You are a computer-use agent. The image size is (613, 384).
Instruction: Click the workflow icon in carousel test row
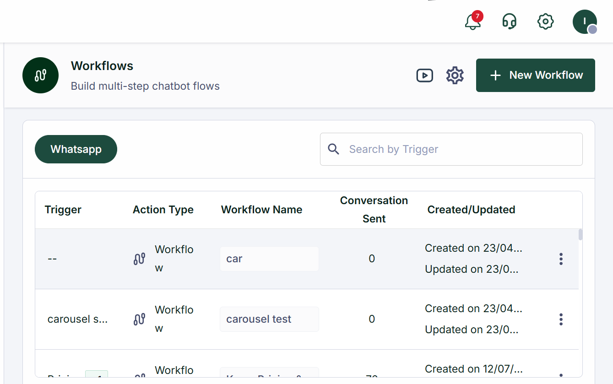click(x=139, y=319)
